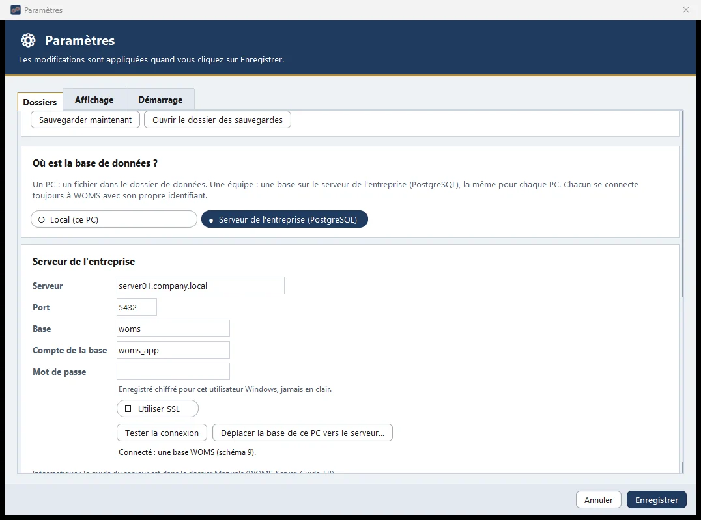Click the Compte de la base field
The image size is (701, 520).
pyautogui.click(x=173, y=349)
